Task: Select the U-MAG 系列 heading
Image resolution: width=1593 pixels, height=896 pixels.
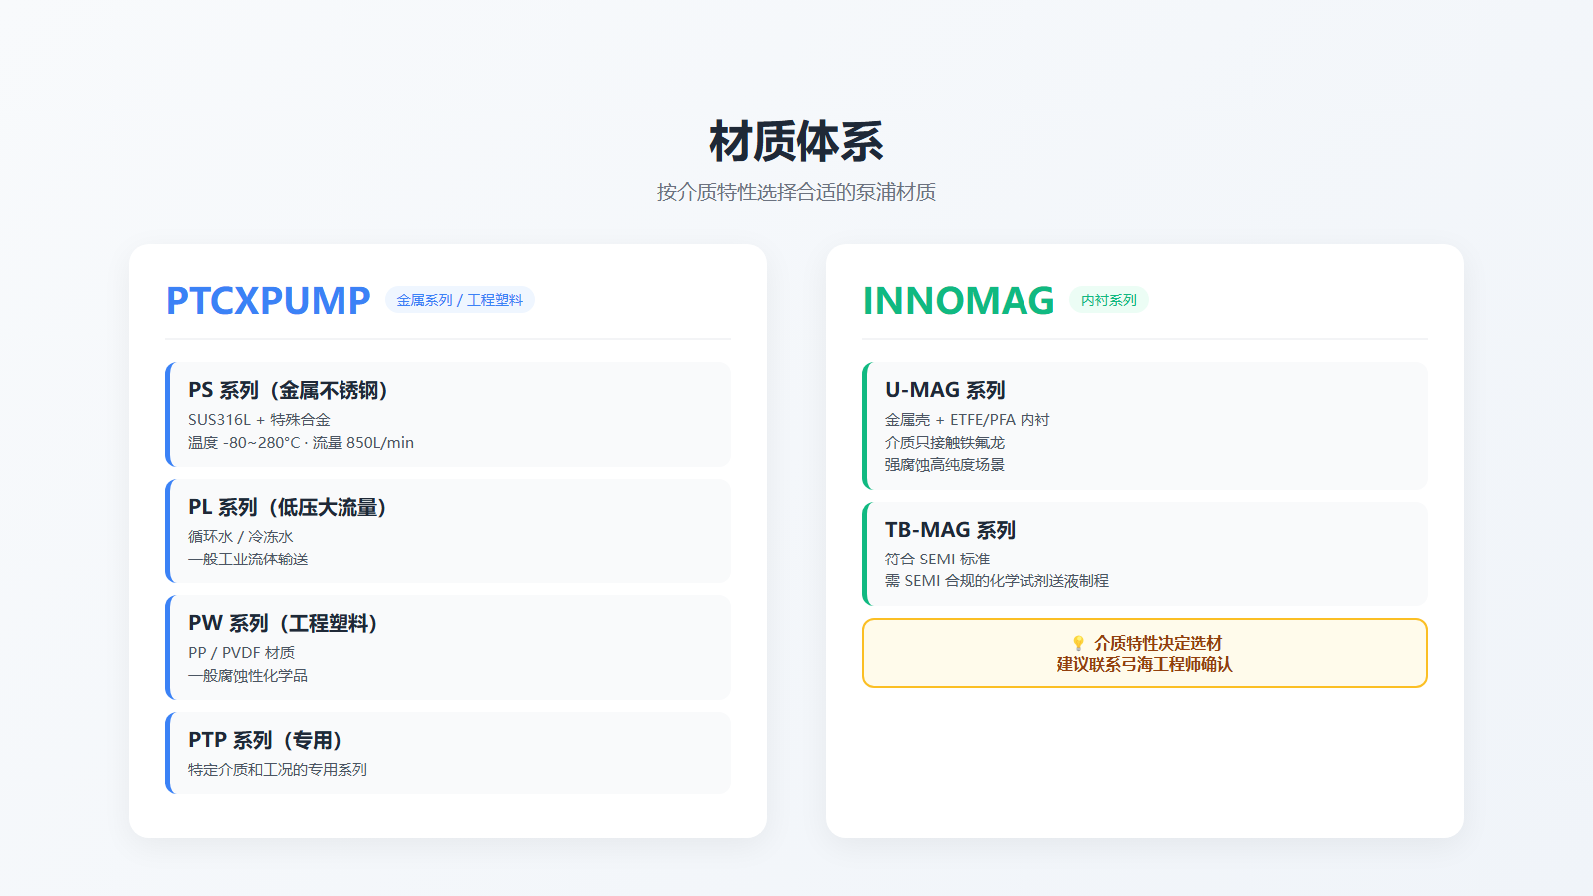Action: point(945,390)
